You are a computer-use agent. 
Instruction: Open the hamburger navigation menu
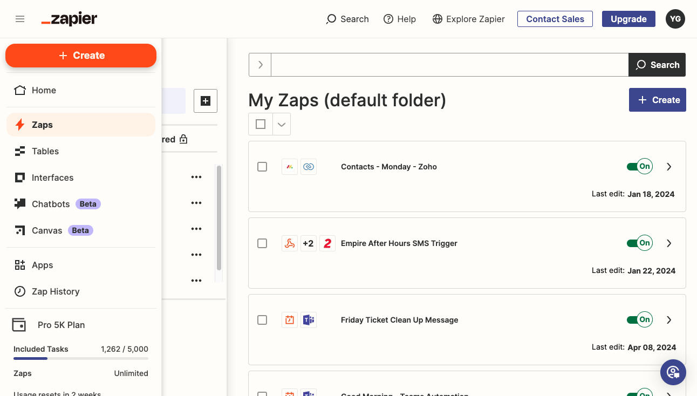20,19
